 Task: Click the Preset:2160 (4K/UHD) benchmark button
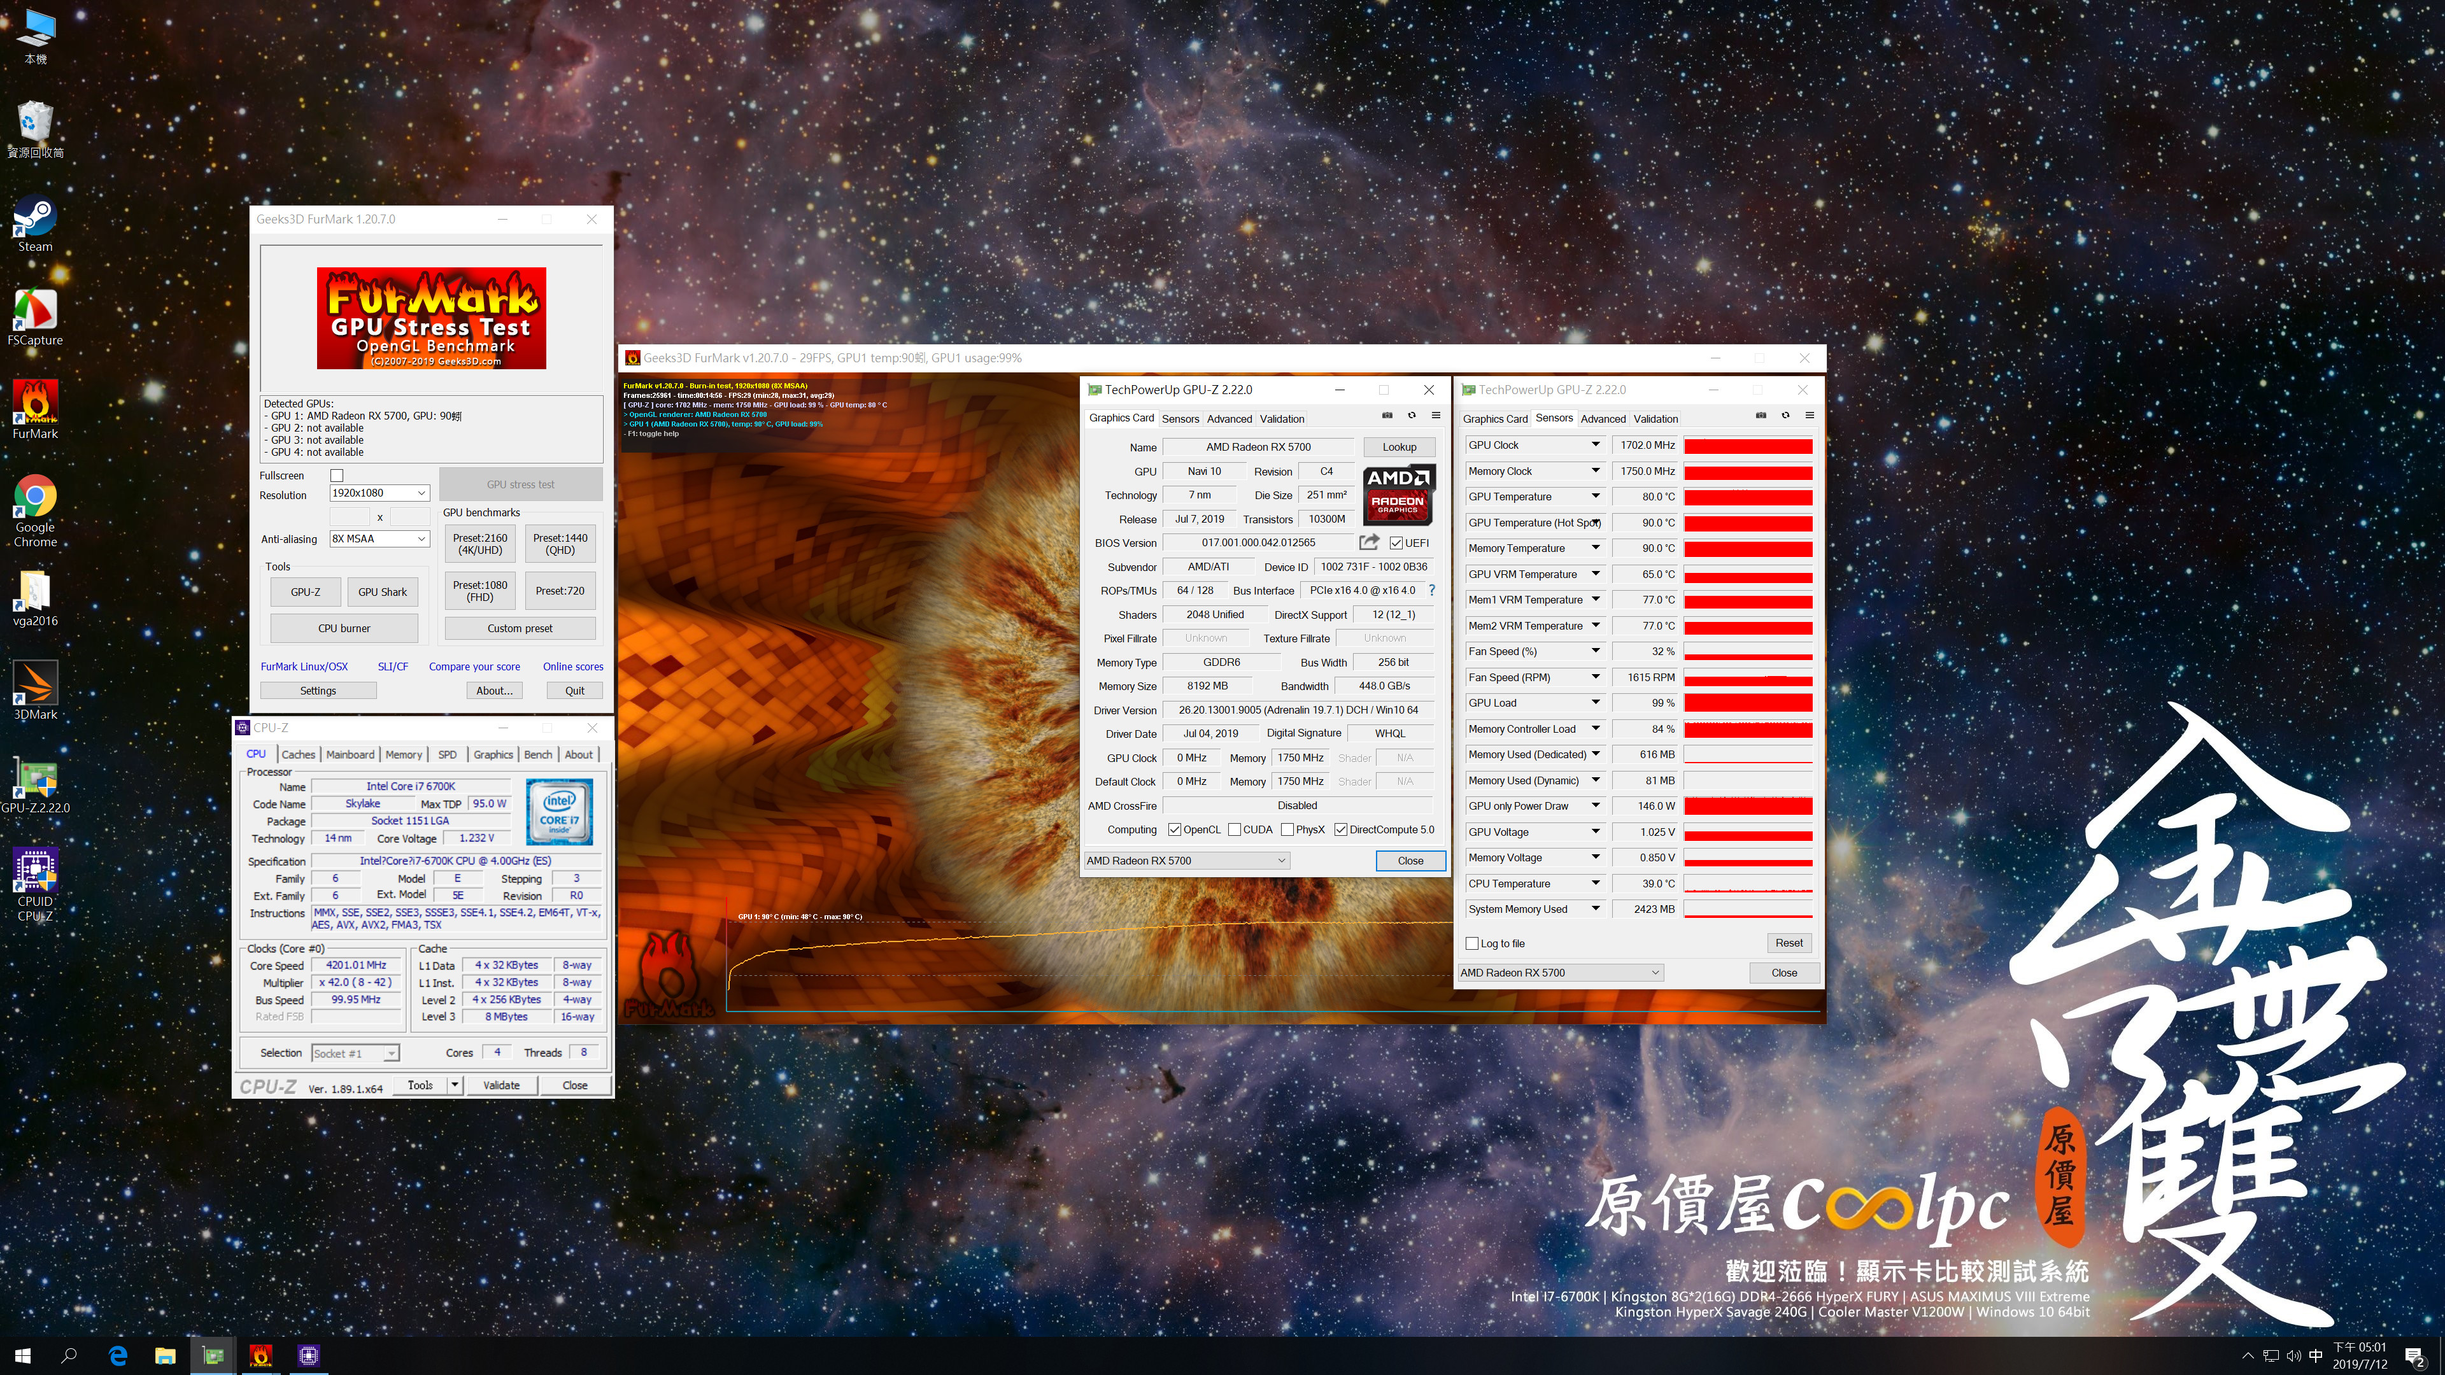pyautogui.click(x=480, y=544)
